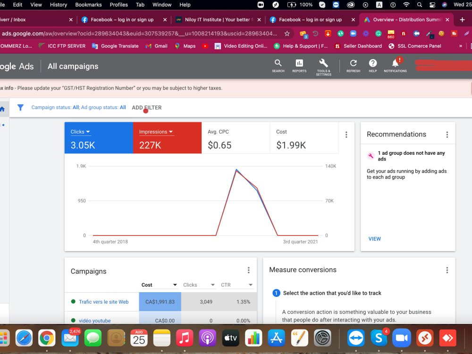Click the address bar URL
472x354 pixels.
[139, 34]
